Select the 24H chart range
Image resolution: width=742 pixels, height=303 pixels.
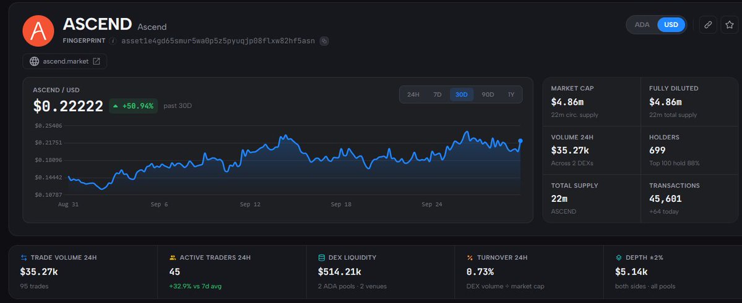coord(413,94)
